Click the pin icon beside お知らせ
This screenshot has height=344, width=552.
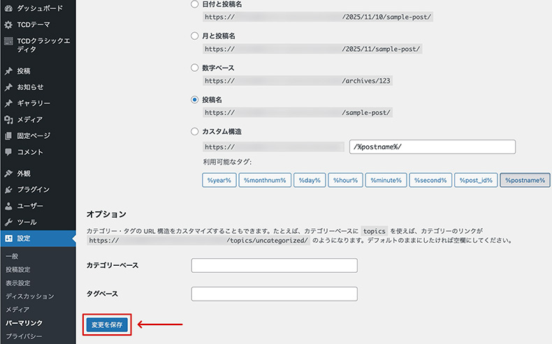point(8,87)
